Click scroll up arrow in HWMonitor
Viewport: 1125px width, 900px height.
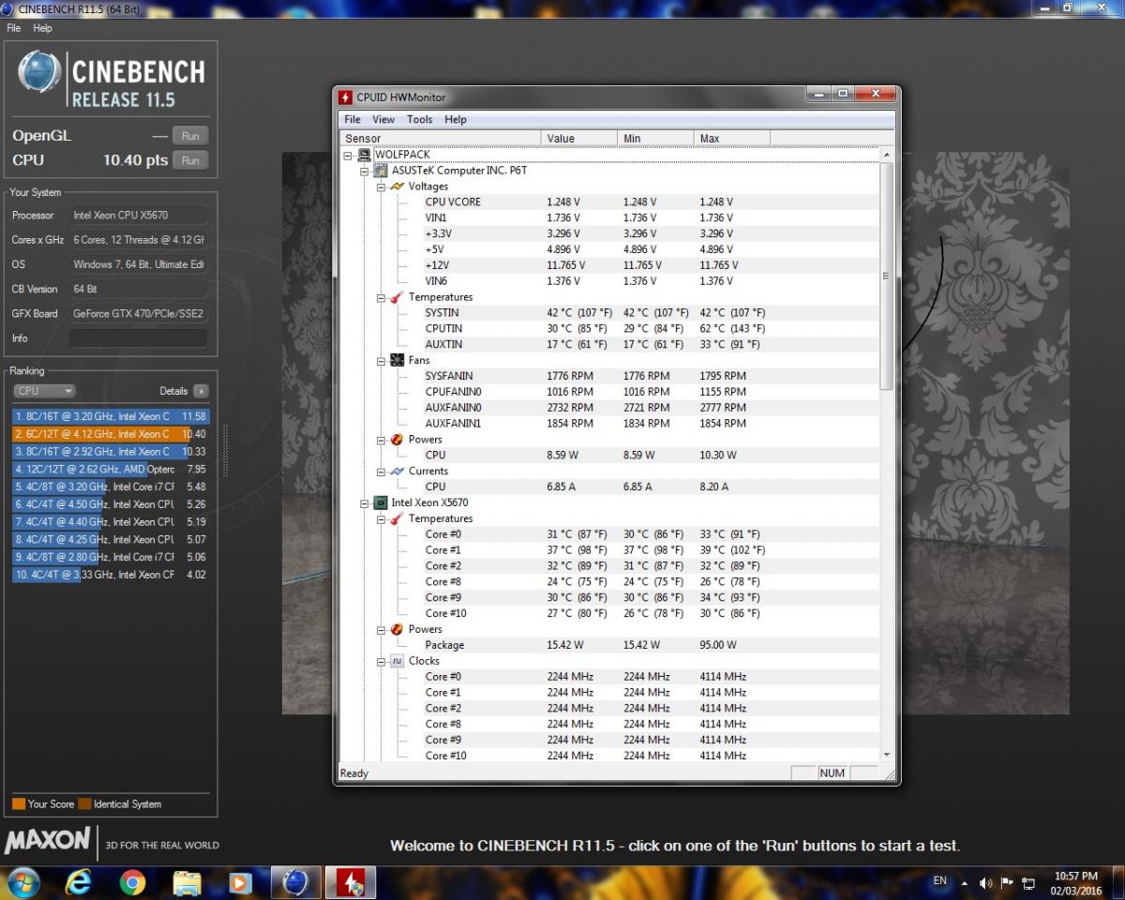click(x=887, y=155)
